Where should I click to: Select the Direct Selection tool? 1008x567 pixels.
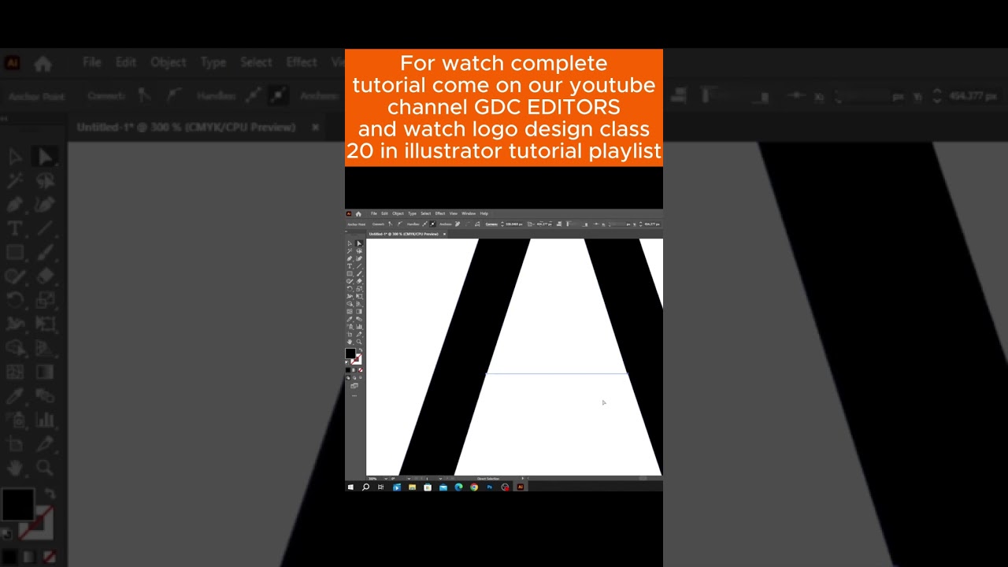click(359, 243)
